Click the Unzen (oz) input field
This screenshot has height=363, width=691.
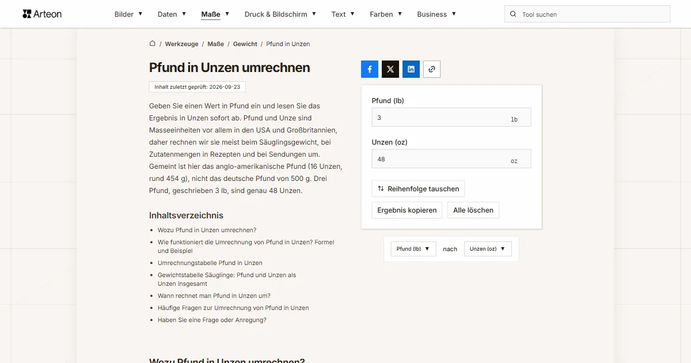(x=451, y=159)
